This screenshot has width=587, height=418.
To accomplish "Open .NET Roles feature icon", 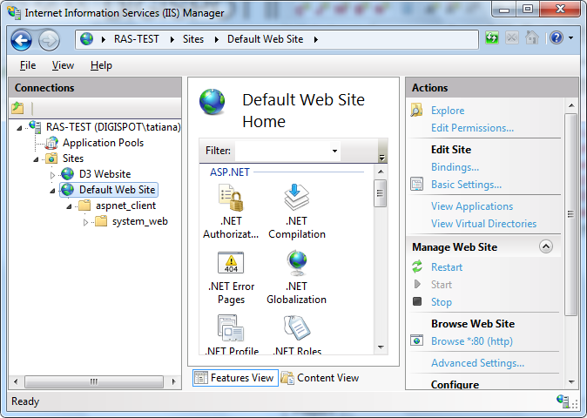I will [x=296, y=327].
